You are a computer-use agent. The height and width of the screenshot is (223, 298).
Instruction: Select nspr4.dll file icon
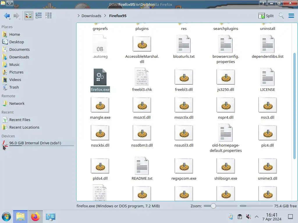click(x=226, y=105)
